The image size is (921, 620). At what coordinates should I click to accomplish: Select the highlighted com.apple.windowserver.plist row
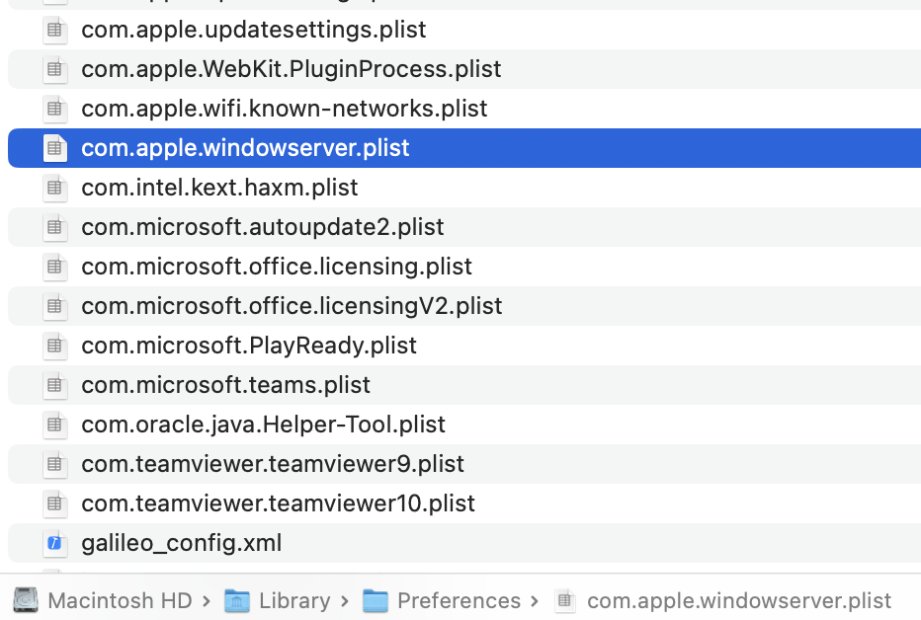coord(245,148)
